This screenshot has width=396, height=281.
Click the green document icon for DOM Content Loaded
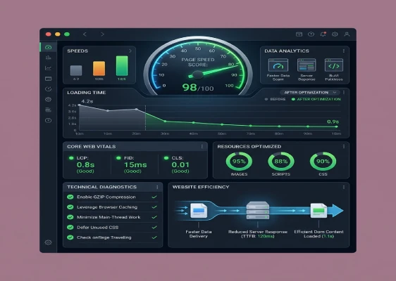(x=318, y=211)
